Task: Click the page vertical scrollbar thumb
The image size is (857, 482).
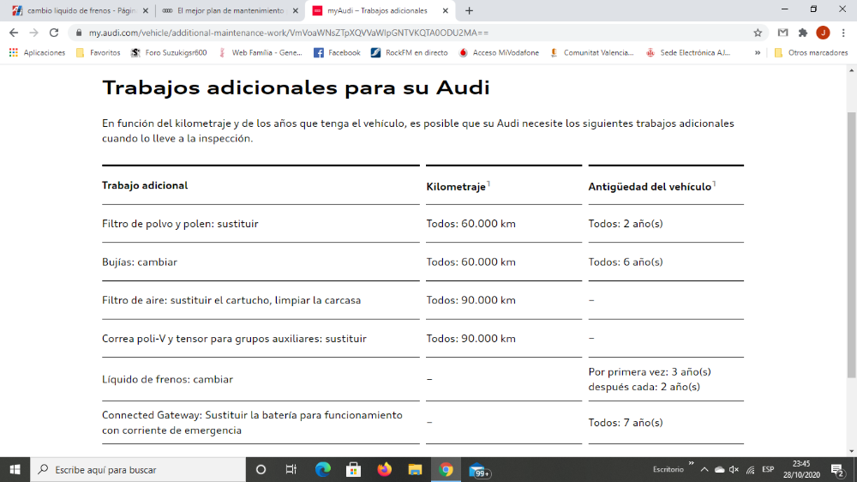Action: pyautogui.click(x=852, y=244)
